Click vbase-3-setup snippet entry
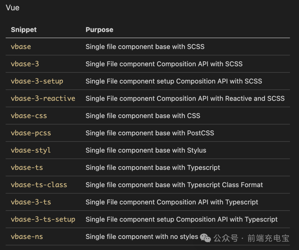The width and height of the screenshot is (299, 250). click(37, 81)
